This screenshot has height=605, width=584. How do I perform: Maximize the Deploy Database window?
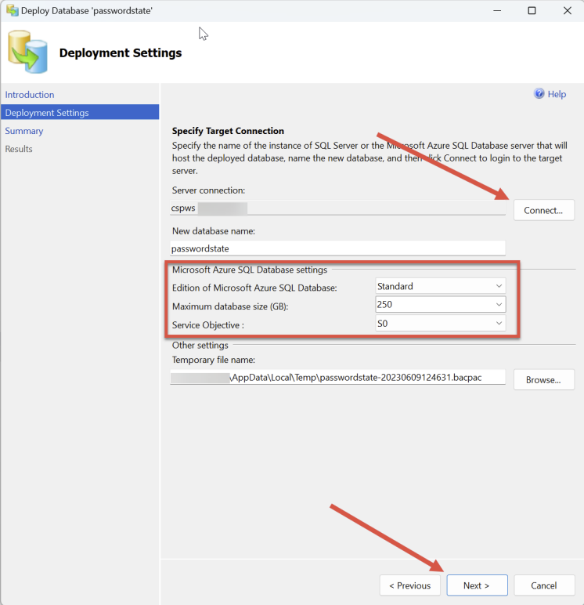pos(532,10)
